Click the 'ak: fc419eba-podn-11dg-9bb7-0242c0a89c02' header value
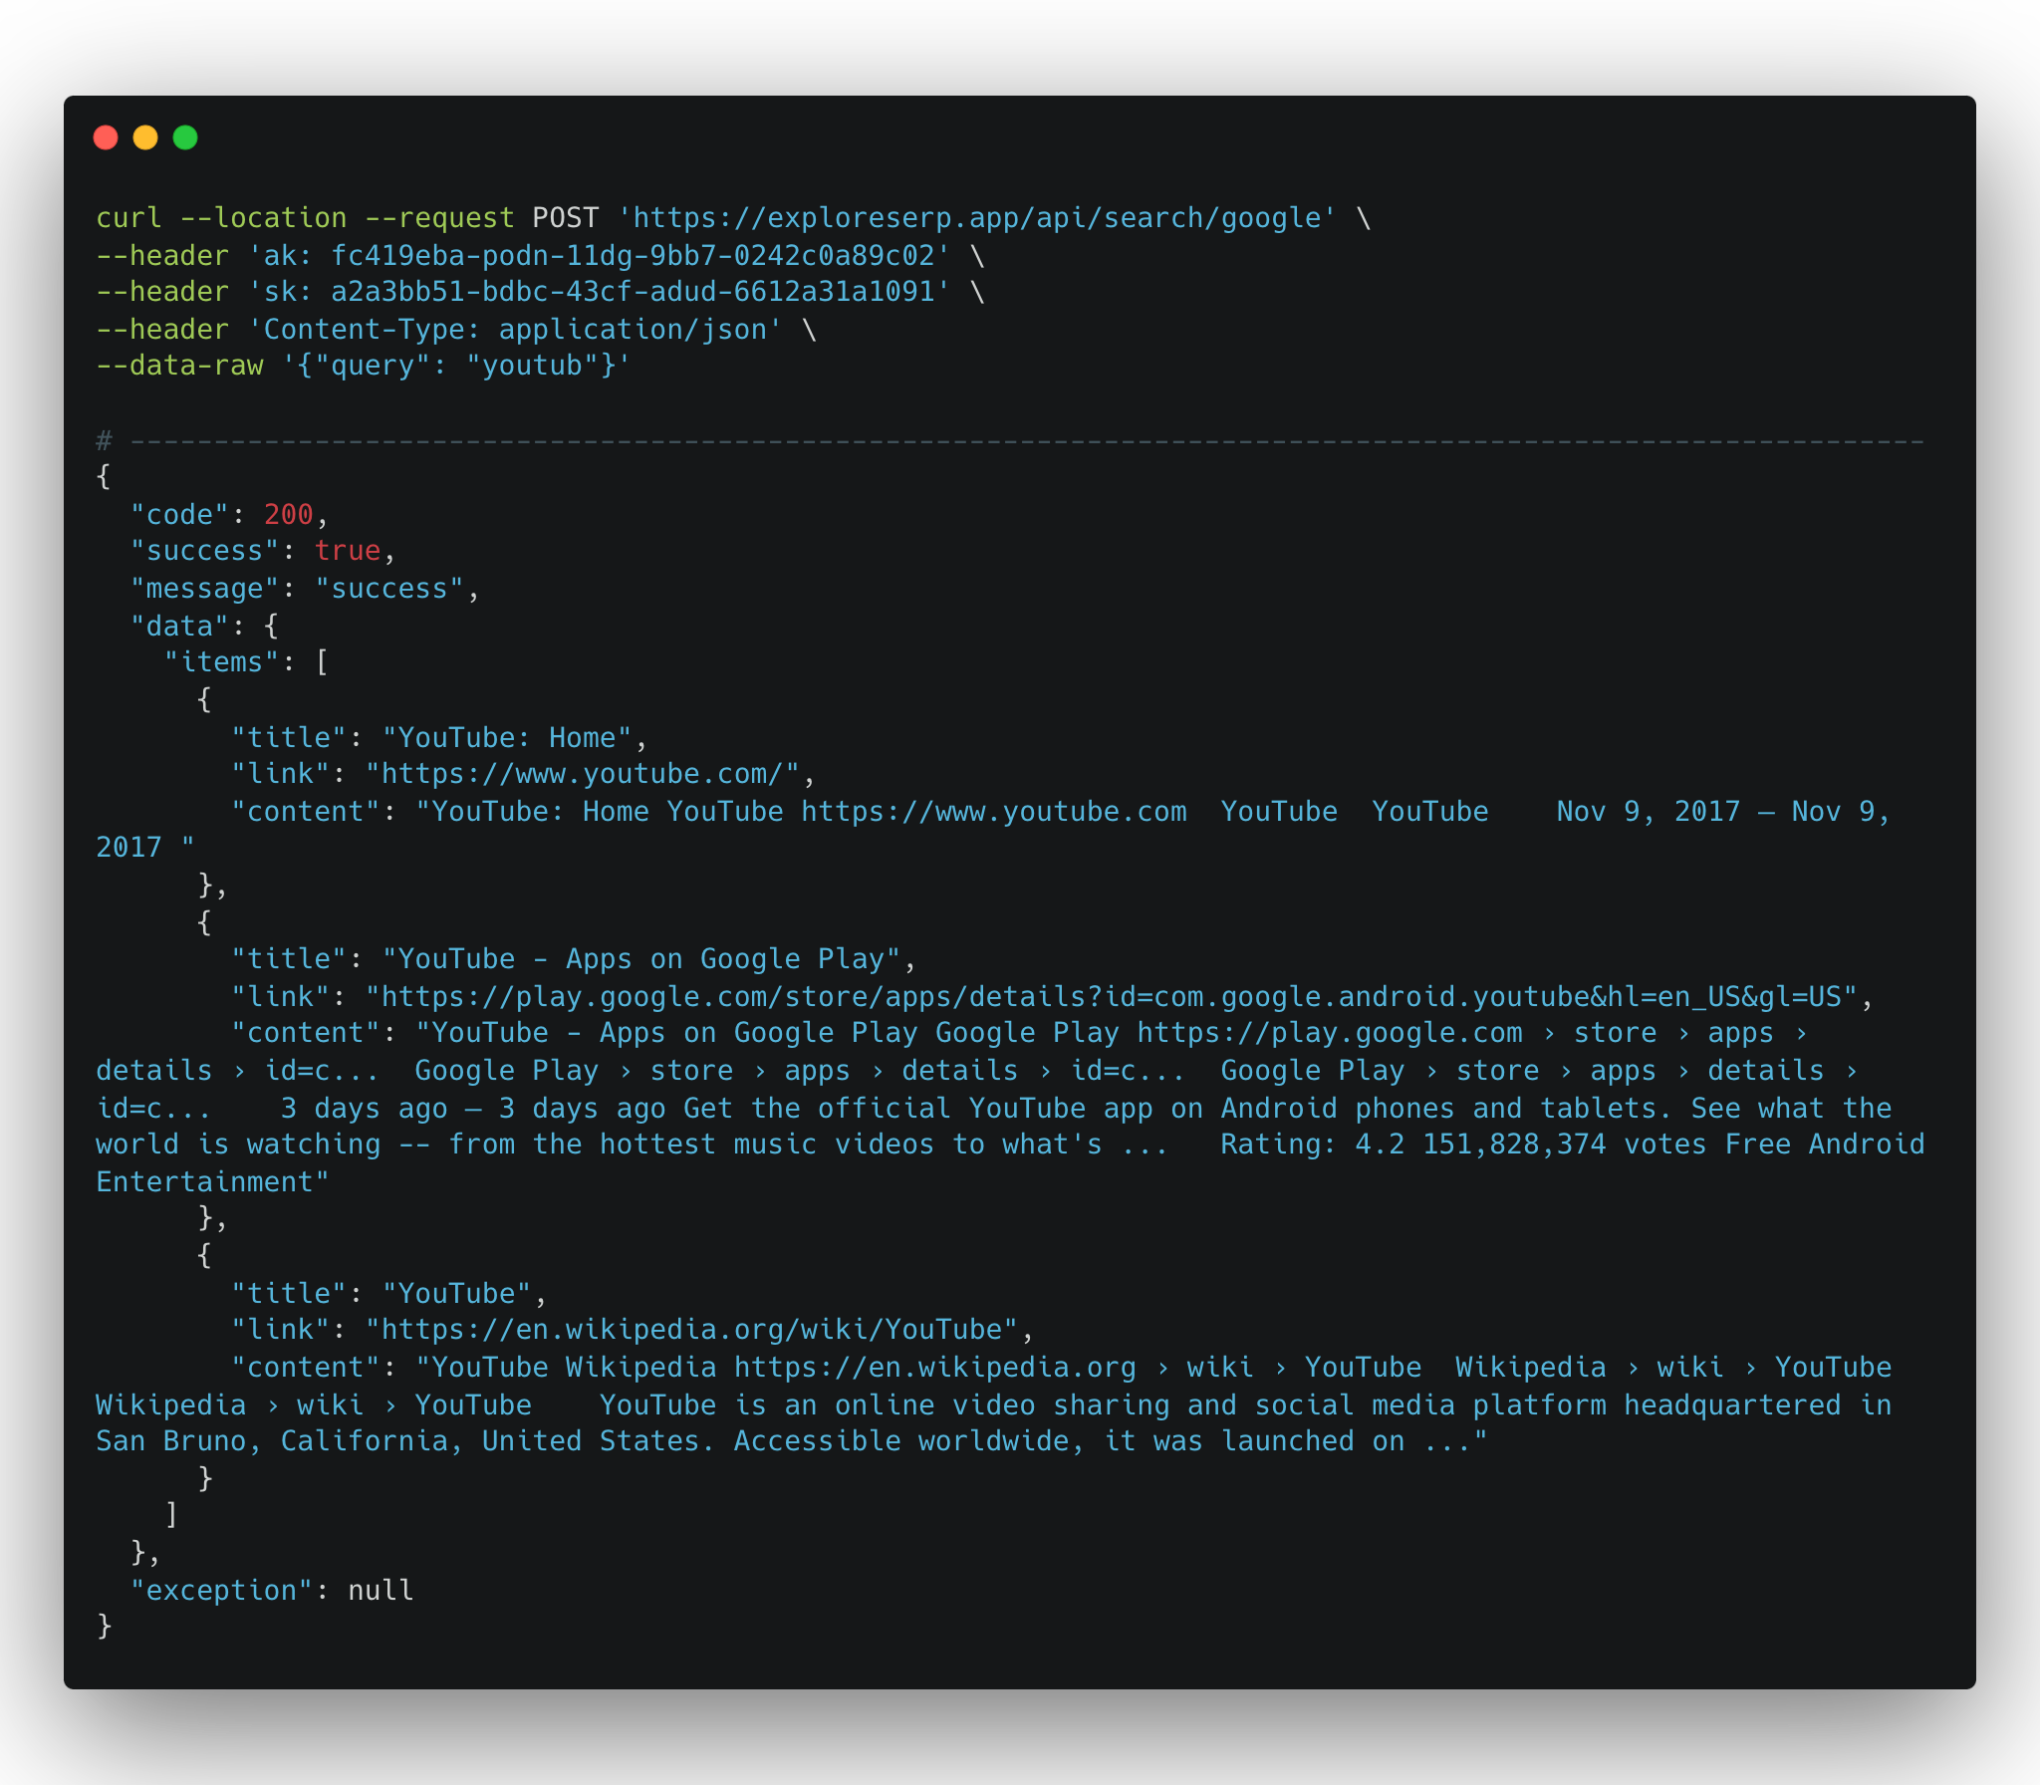2040x1785 pixels. point(600,256)
